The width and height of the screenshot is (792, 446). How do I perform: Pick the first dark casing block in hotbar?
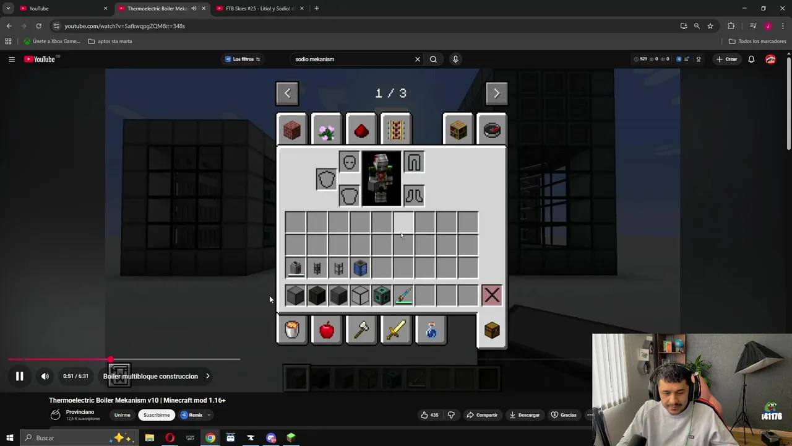pyautogui.click(x=295, y=295)
